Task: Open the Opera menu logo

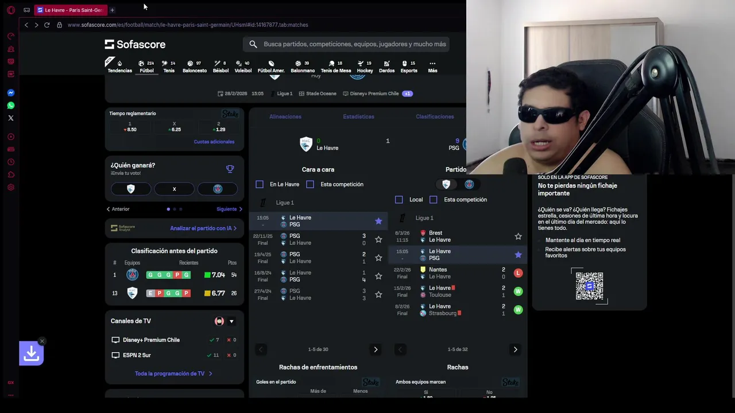Action: tap(10, 10)
